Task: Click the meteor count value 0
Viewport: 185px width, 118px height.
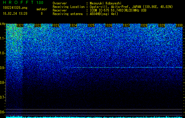Action: point(42,14)
